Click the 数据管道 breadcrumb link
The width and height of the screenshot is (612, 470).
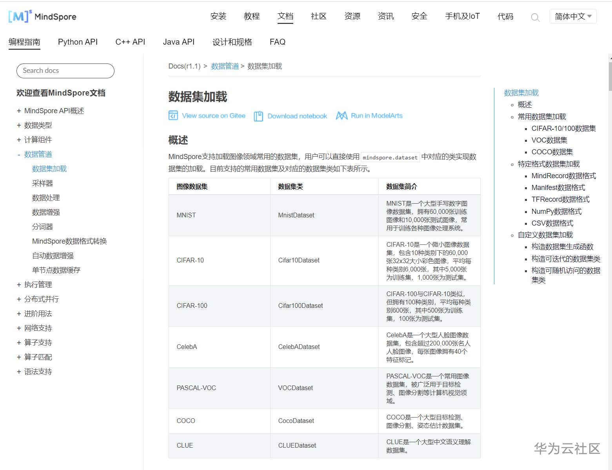tap(225, 66)
